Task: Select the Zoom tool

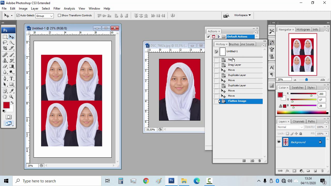Action: pos(11,97)
